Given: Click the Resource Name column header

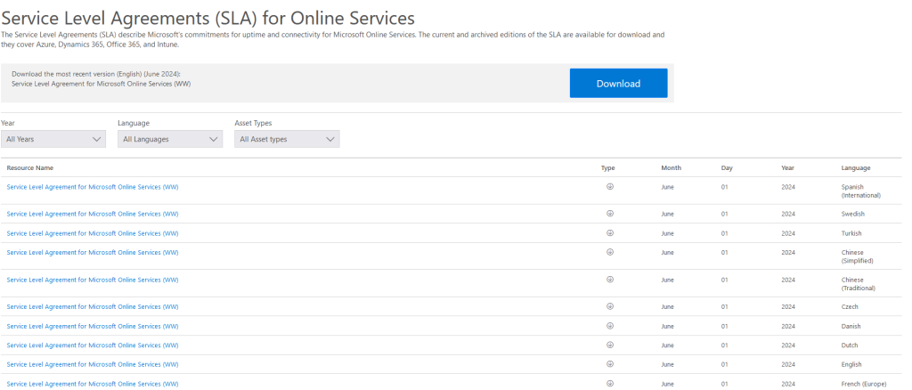Looking at the screenshot, I should coord(30,168).
